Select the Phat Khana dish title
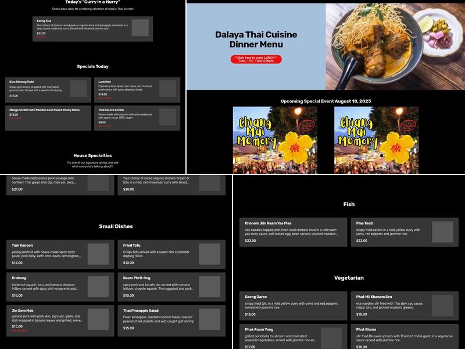 [366, 329]
